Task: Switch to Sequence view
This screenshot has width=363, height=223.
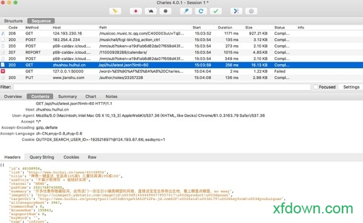Action: pos(41,21)
